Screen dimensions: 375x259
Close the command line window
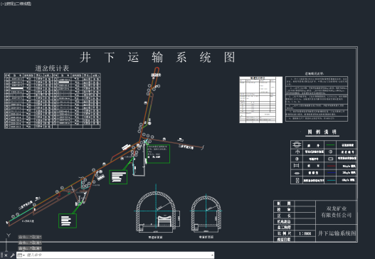(6, 255)
